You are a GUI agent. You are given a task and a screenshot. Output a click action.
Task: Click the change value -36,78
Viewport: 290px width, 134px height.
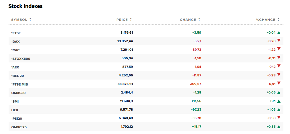[196, 118]
